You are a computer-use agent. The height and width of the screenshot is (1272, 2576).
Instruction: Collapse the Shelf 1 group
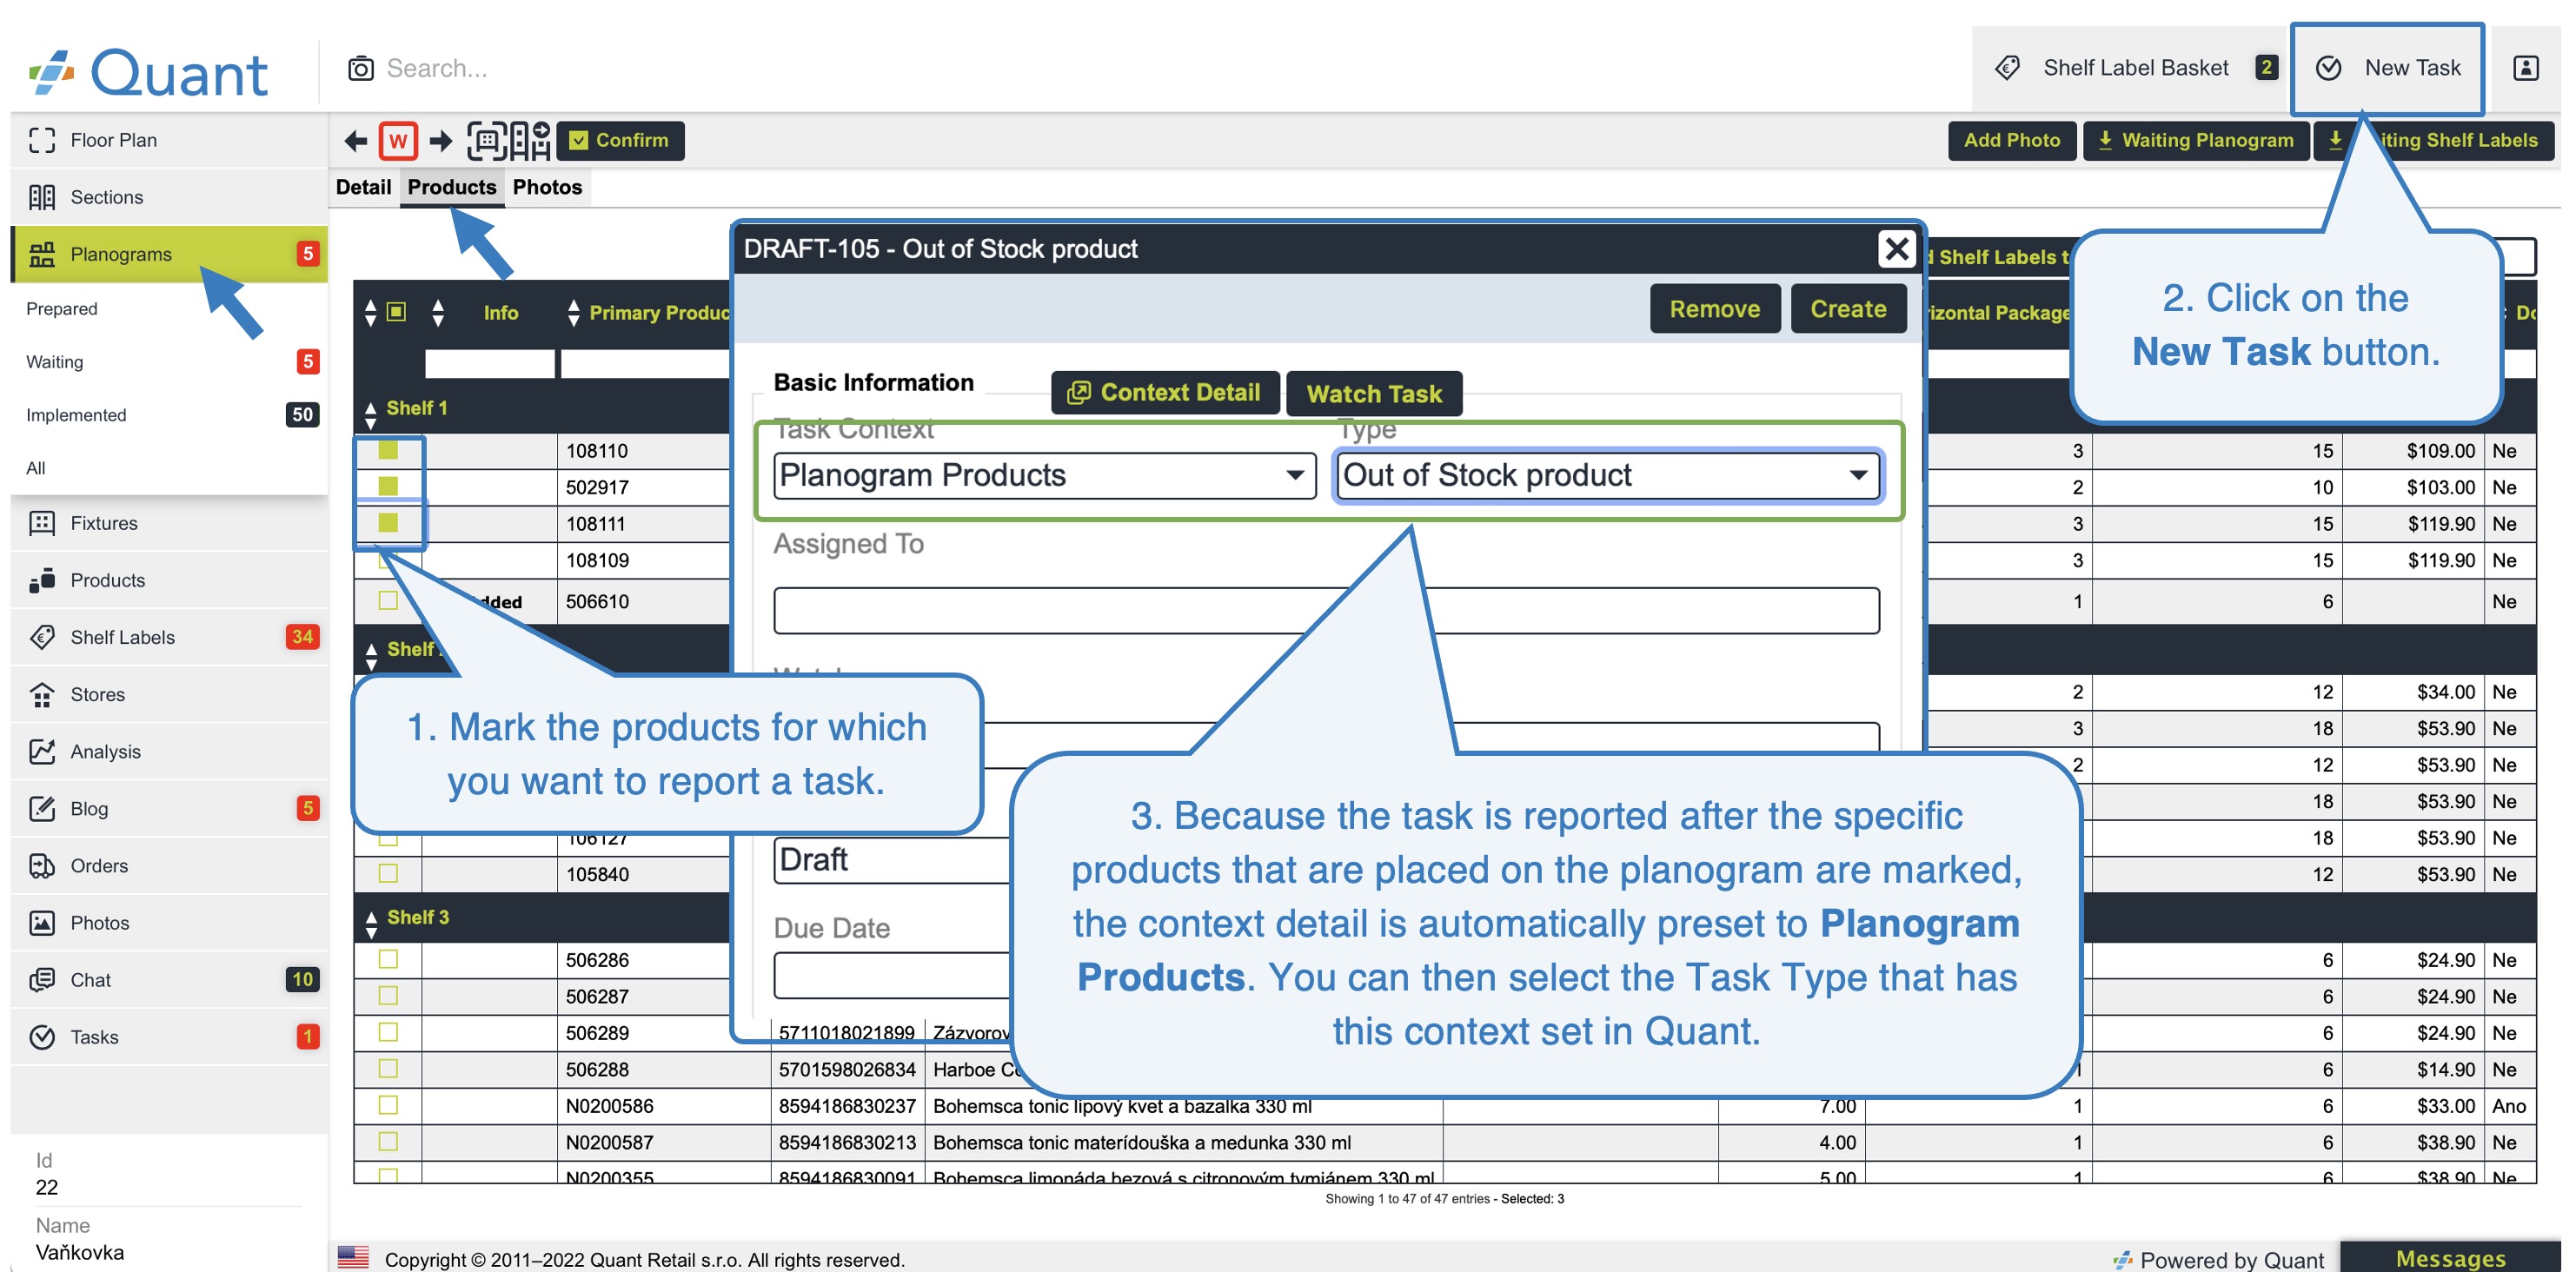pos(371,415)
